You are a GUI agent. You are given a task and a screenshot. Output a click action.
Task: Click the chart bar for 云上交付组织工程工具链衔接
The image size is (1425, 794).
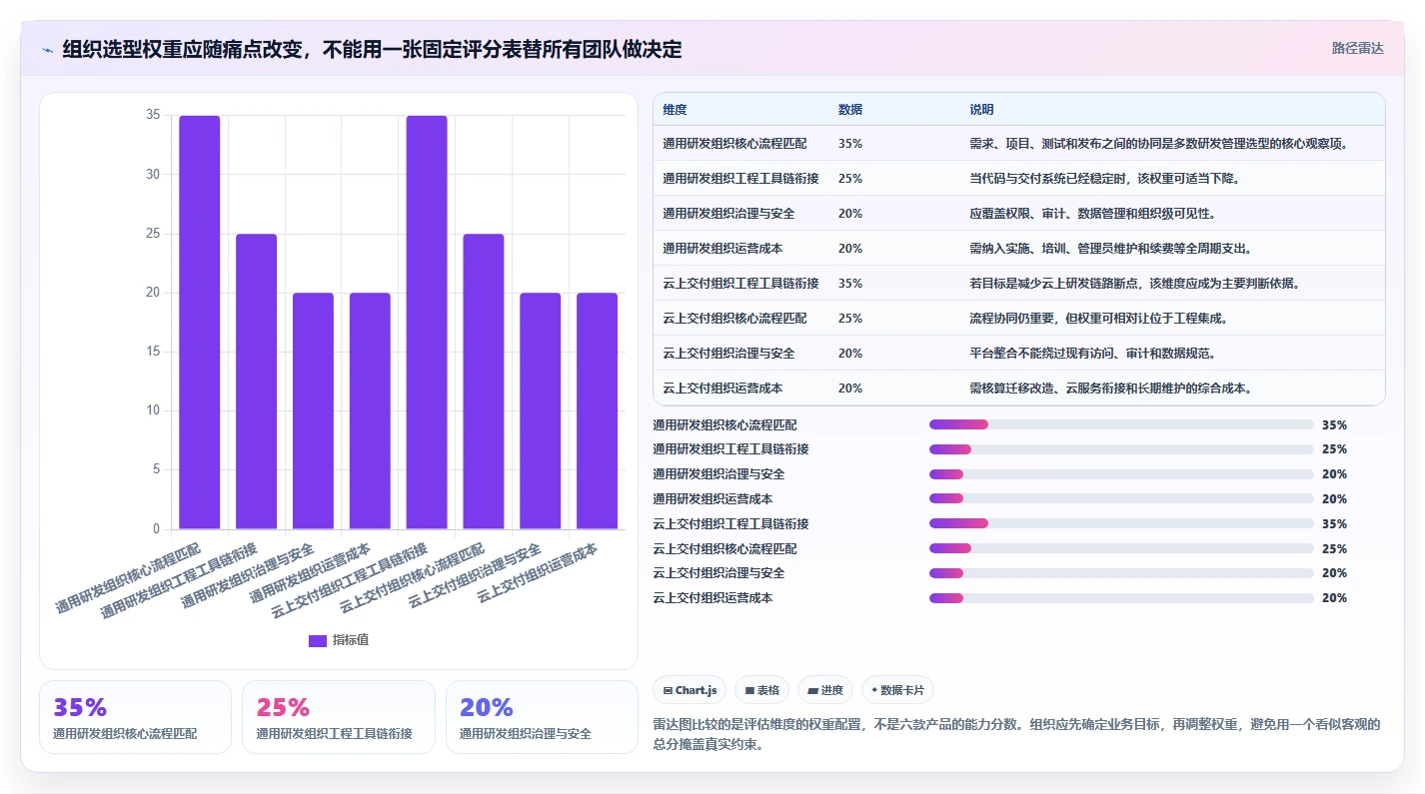tap(427, 322)
